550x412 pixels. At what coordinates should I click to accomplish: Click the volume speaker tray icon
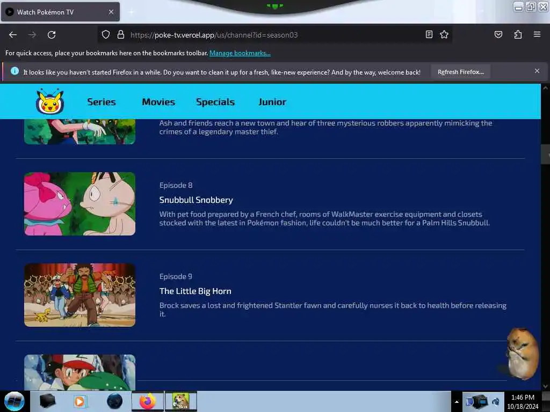coord(496,401)
